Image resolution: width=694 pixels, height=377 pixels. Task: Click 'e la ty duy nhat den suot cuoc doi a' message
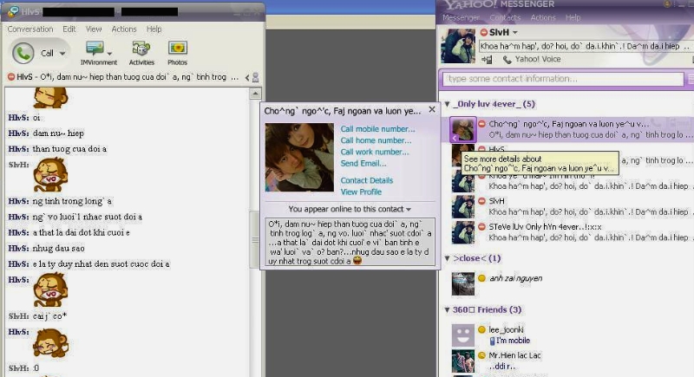(101, 264)
